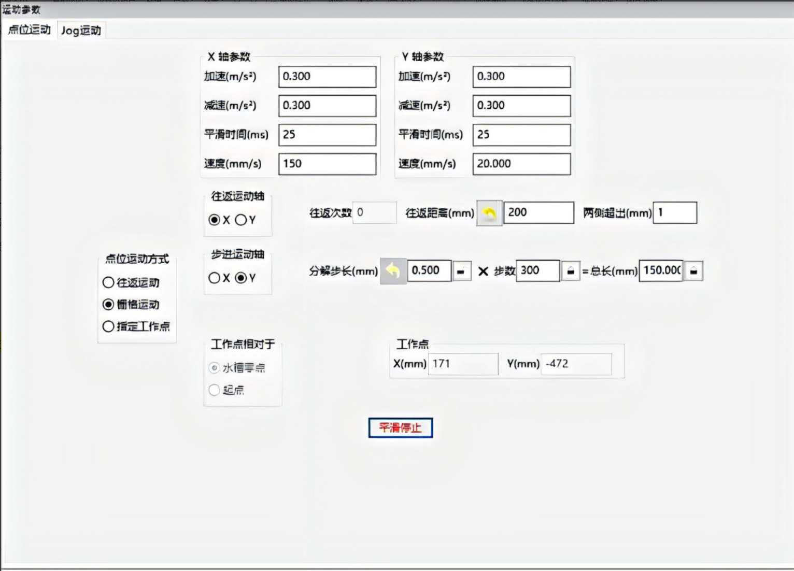Select the 步数 input field

[x=538, y=271]
